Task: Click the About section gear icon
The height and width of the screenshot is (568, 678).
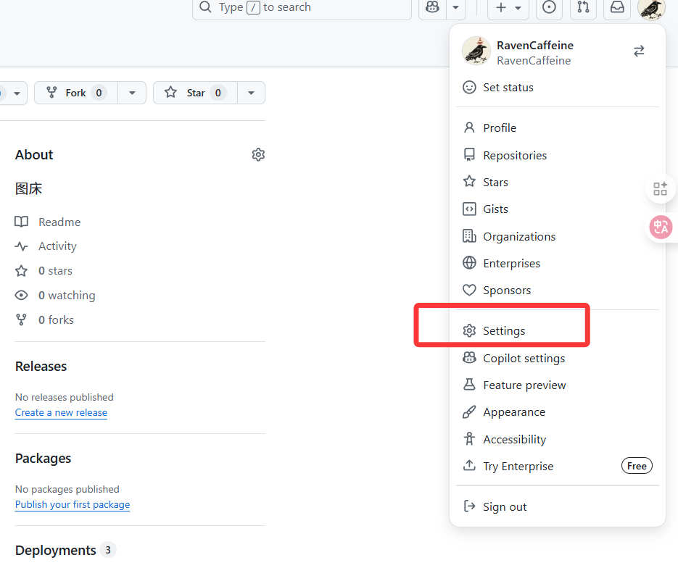Action: pos(258,154)
